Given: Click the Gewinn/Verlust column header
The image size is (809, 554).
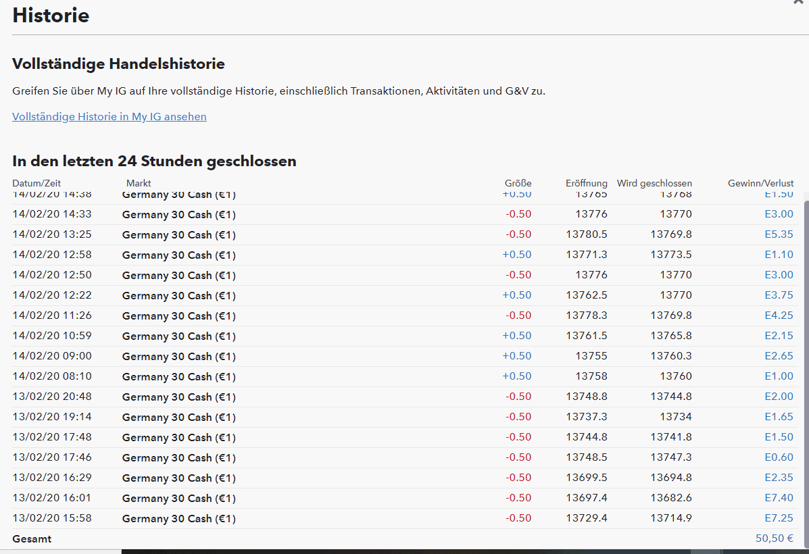Looking at the screenshot, I should tap(760, 183).
